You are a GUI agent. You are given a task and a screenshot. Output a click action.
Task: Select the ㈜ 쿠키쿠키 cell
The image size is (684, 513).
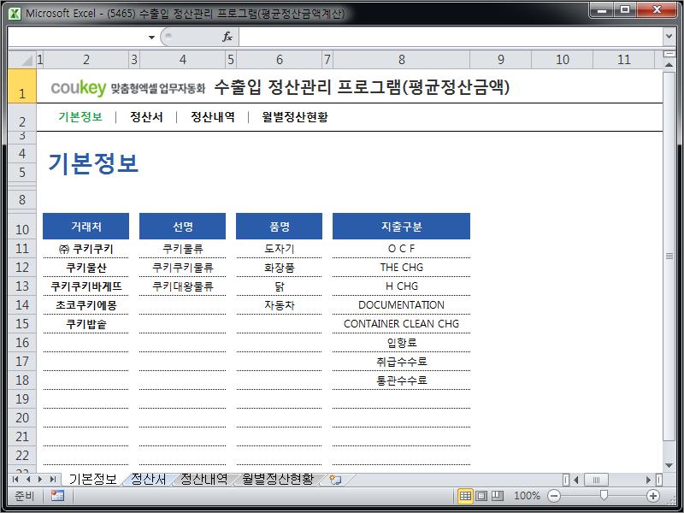pos(86,249)
